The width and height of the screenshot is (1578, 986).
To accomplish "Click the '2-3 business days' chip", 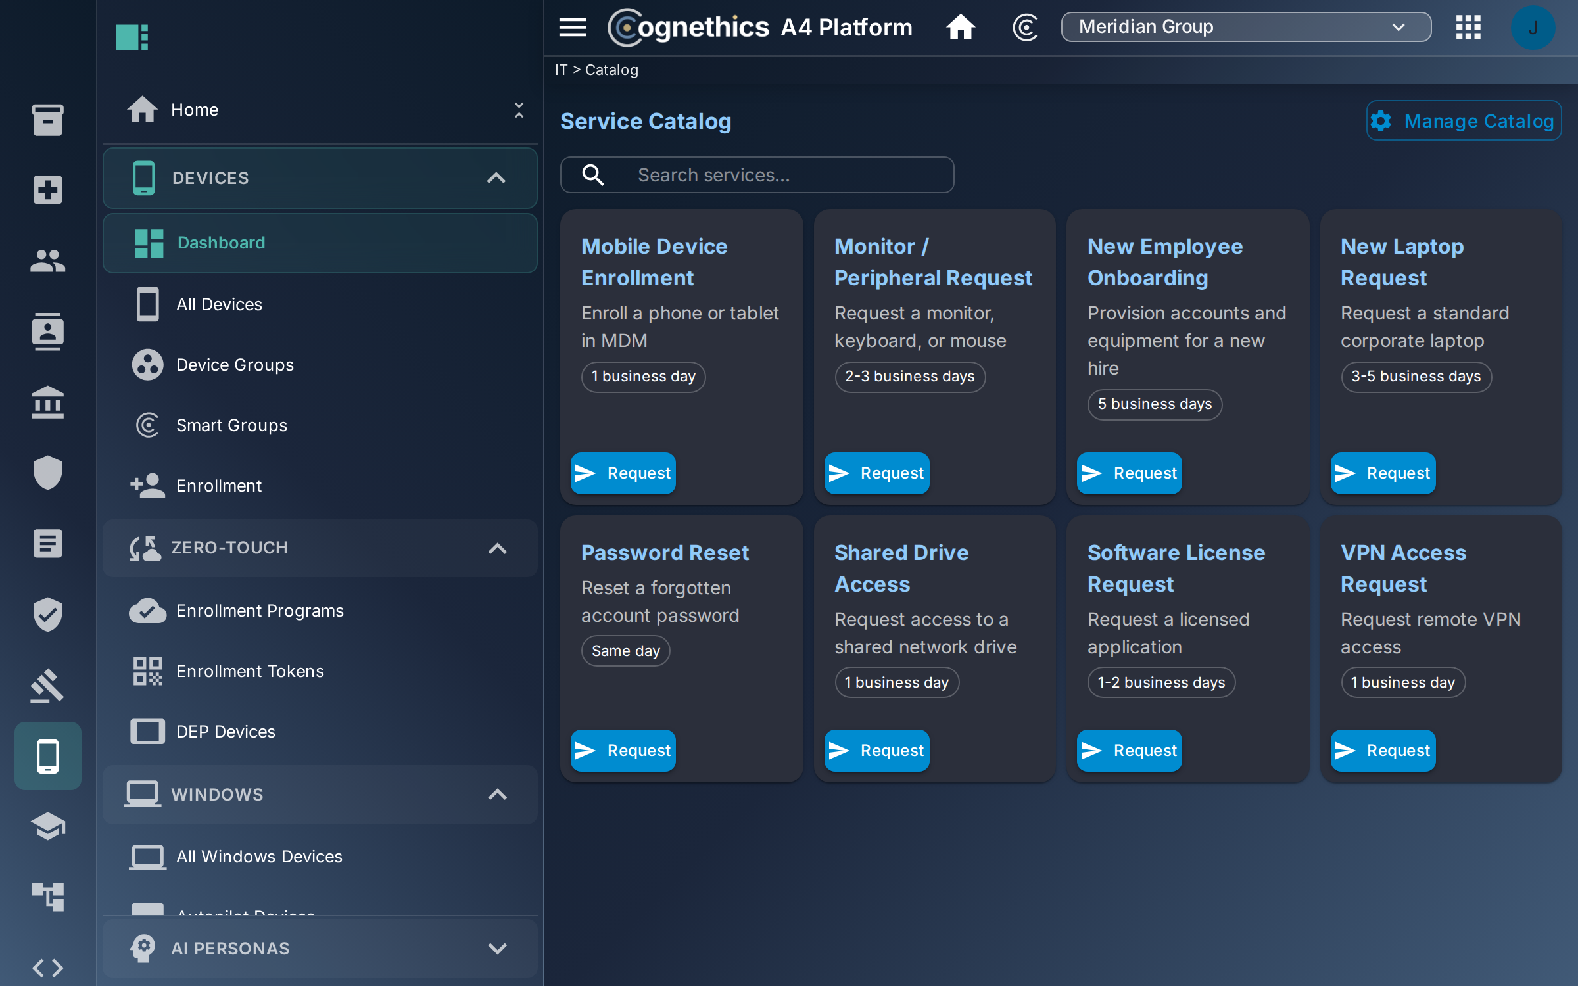I will coord(910,377).
